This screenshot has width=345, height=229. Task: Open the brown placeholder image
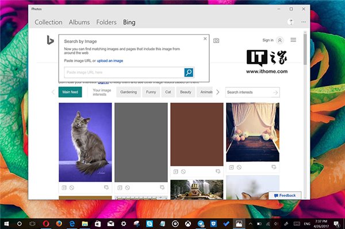(x=197, y=134)
